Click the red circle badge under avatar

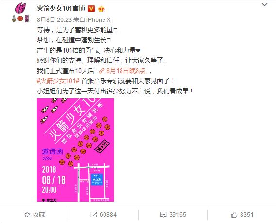20,19
